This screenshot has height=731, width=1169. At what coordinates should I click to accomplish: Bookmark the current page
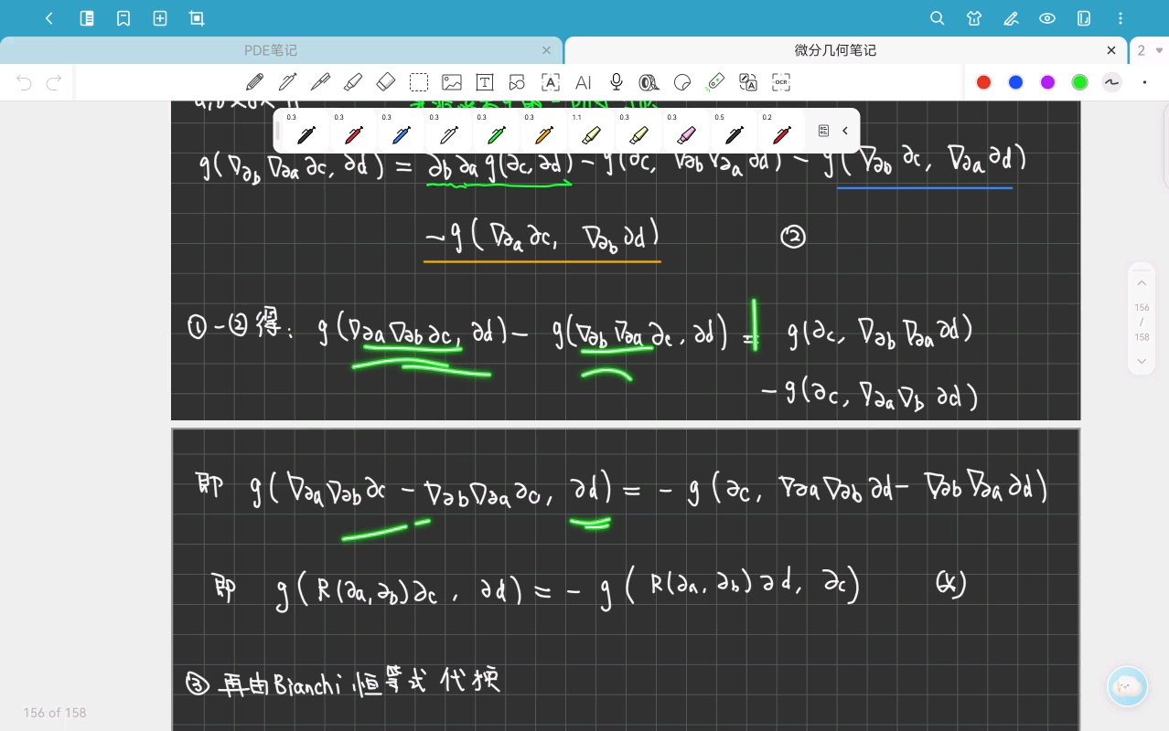[x=123, y=18]
